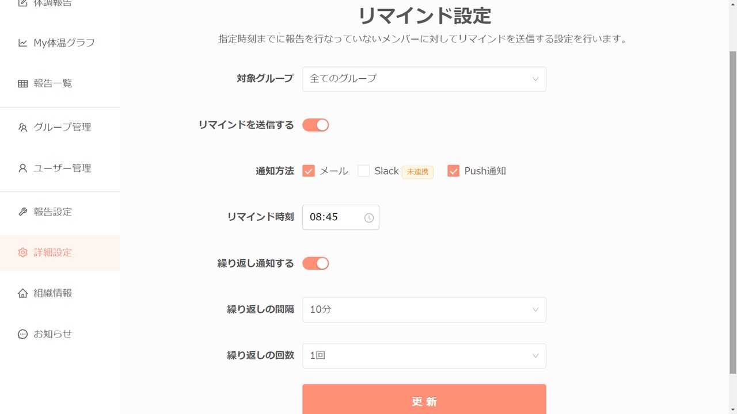Uncheck the Push通知 checkbox

(x=453, y=171)
